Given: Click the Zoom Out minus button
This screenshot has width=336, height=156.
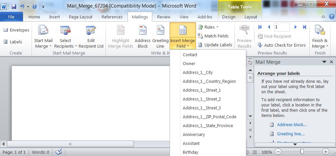Looking at the screenshot, I should [x=278, y=152].
